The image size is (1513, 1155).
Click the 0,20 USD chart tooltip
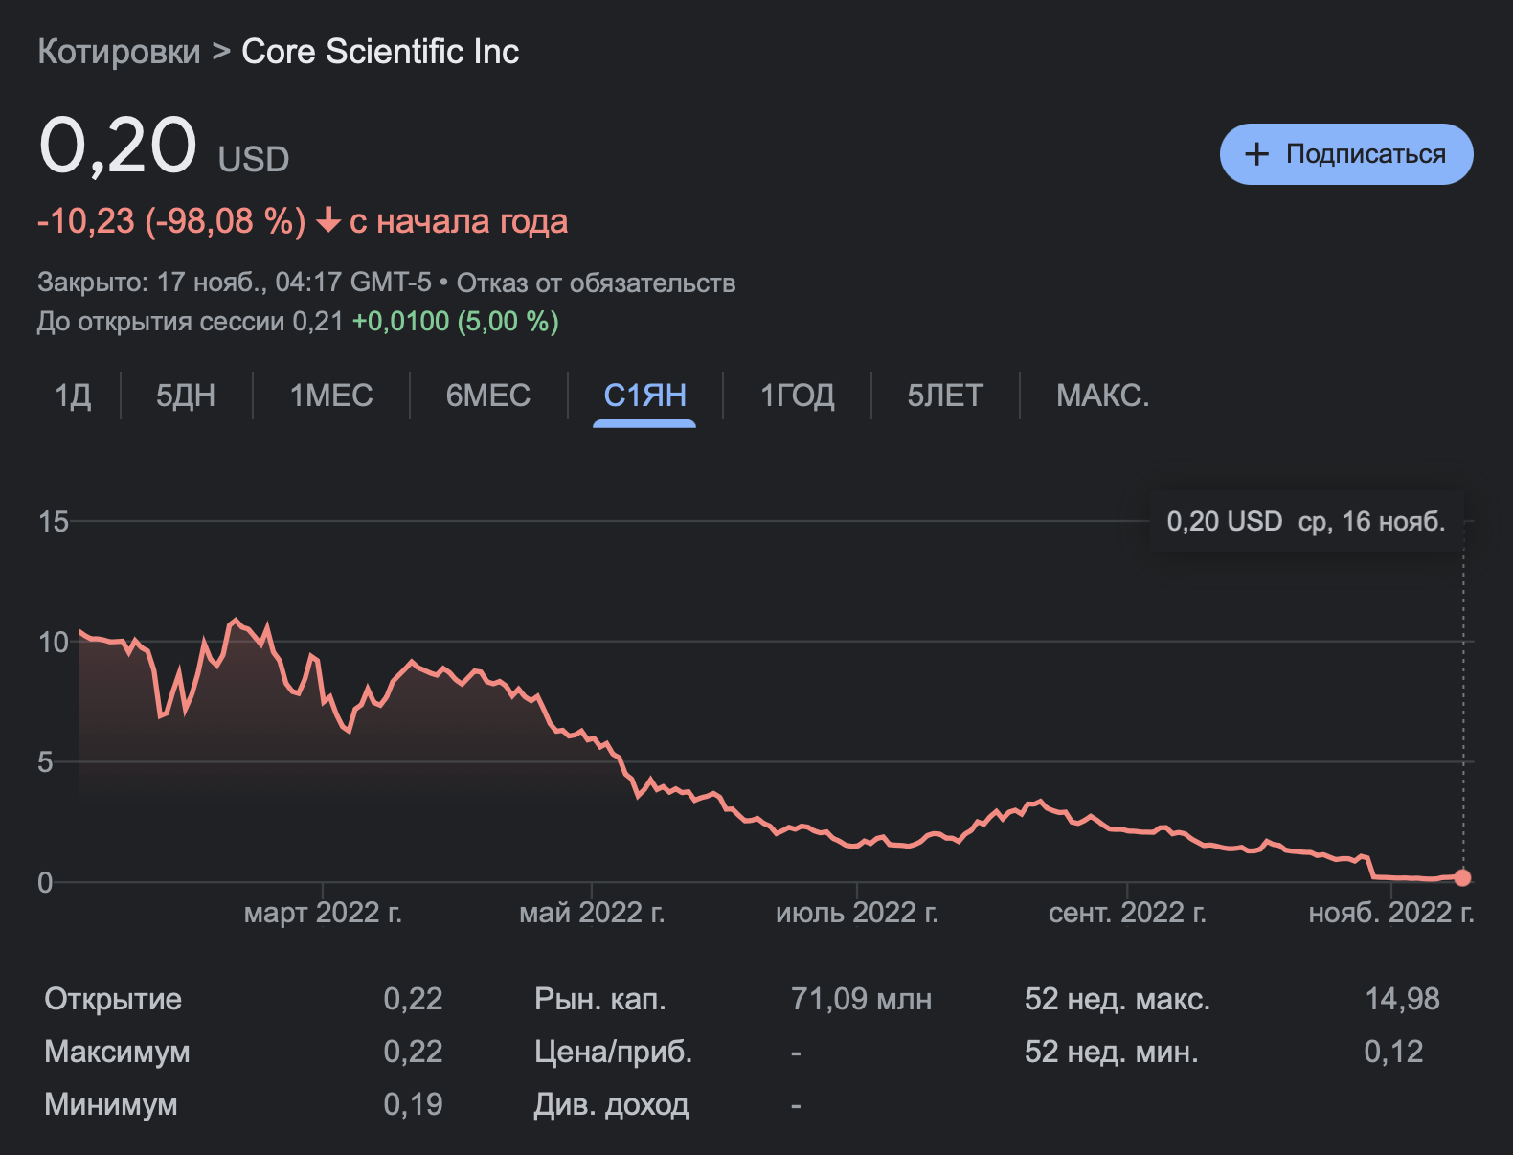(1305, 522)
